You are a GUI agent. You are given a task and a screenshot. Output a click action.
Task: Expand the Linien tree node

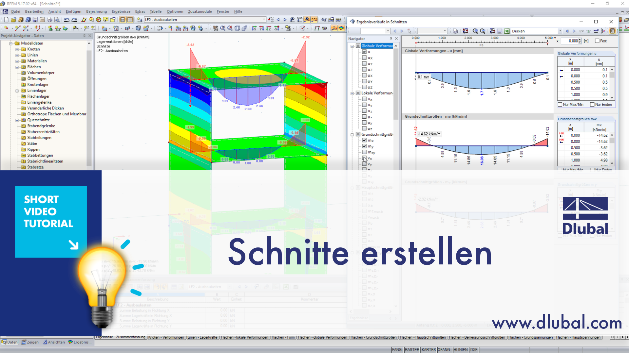point(17,55)
